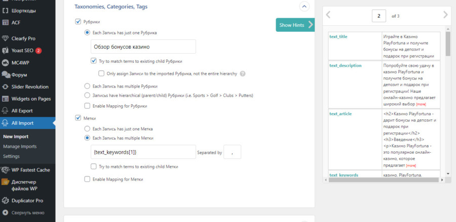Open the WP Fastest Cache menu item
The height and width of the screenshot is (222, 456).
point(31,170)
